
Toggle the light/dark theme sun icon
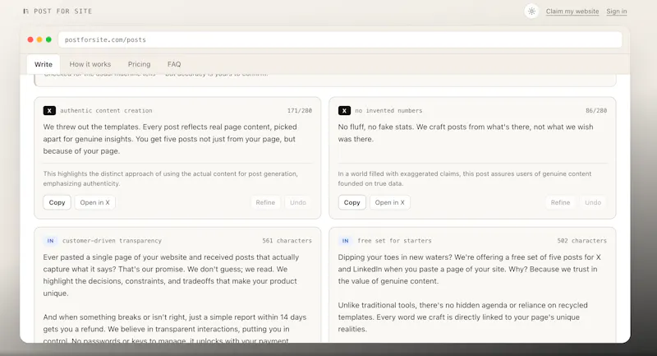pyautogui.click(x=531, y=12)
